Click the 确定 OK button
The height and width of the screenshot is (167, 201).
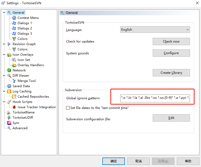coord(114,161)
